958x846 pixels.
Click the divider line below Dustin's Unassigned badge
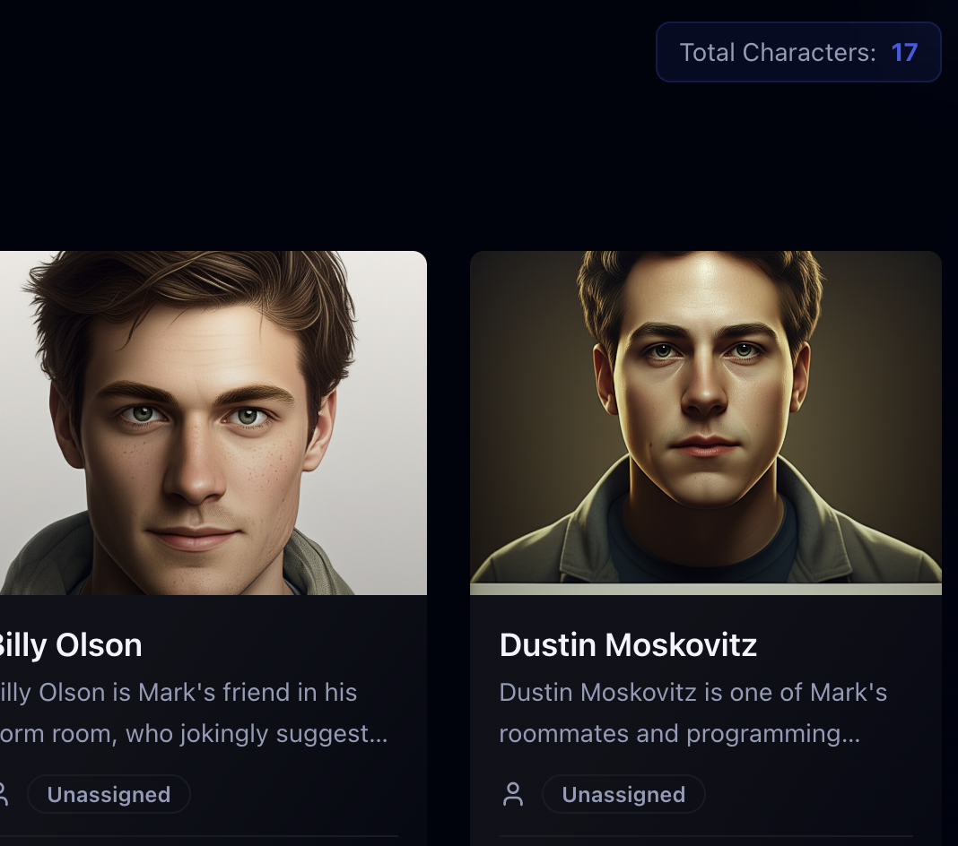[706, 835]
